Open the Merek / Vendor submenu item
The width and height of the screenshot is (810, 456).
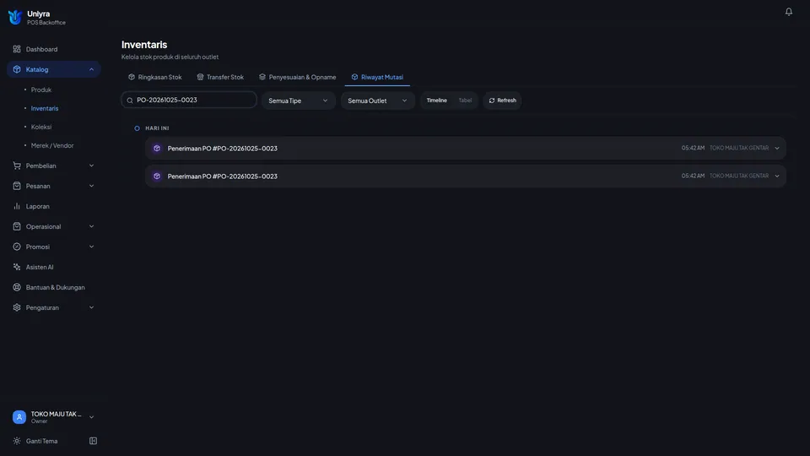coord(52,145)
